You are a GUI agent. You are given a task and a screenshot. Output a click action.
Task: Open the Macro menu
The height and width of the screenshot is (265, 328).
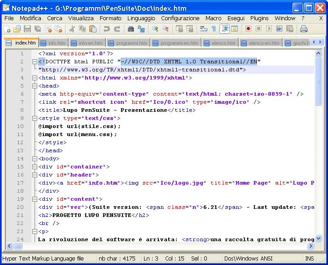coord(214,18)
